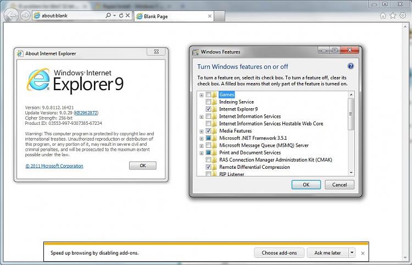This screenshot has height=265, width=412.
Task: Uncheck Remote Differential Compression
Action: 208,167
